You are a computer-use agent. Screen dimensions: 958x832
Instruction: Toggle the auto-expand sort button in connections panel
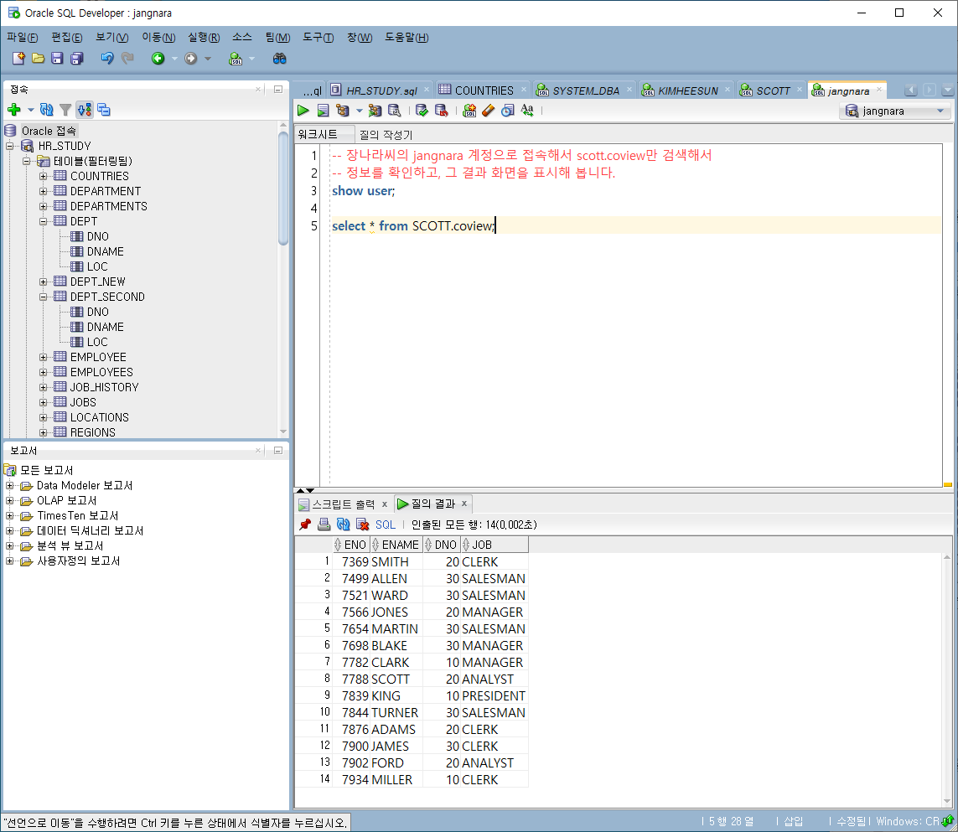pyautogui.click(x=85, y=110)
